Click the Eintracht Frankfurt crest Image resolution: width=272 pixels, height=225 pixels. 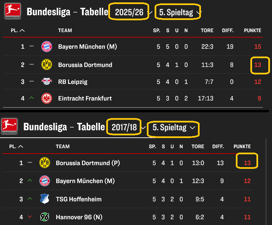pos(47,98)
